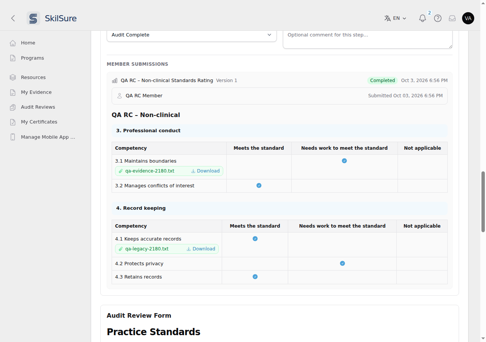Click the Practice Standards heading
This screenshot has width=486, height=342.
153,332
